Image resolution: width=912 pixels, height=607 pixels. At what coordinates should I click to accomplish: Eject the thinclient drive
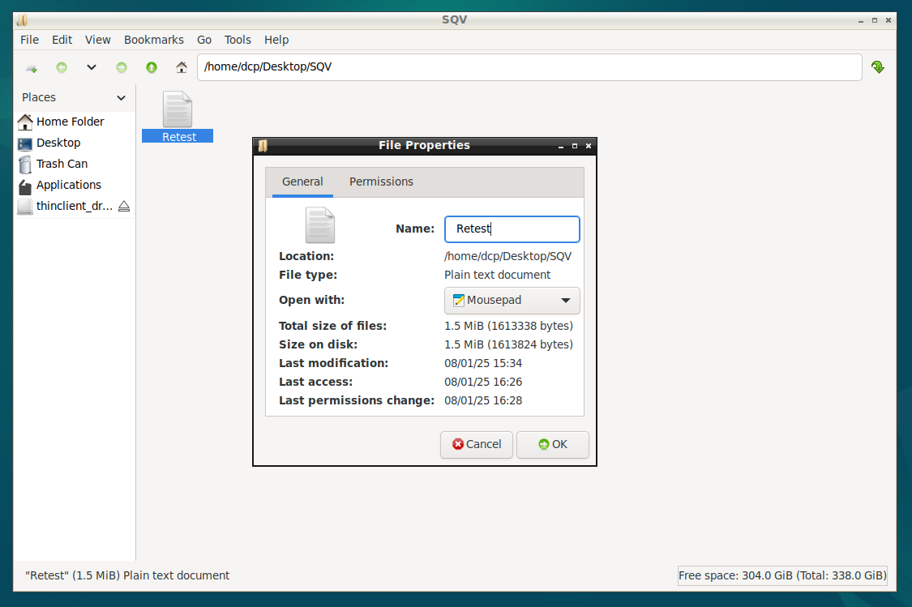click(x=124, y=207)
